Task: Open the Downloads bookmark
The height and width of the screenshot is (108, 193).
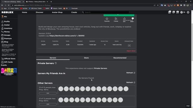Action: (x=74, y=8)
